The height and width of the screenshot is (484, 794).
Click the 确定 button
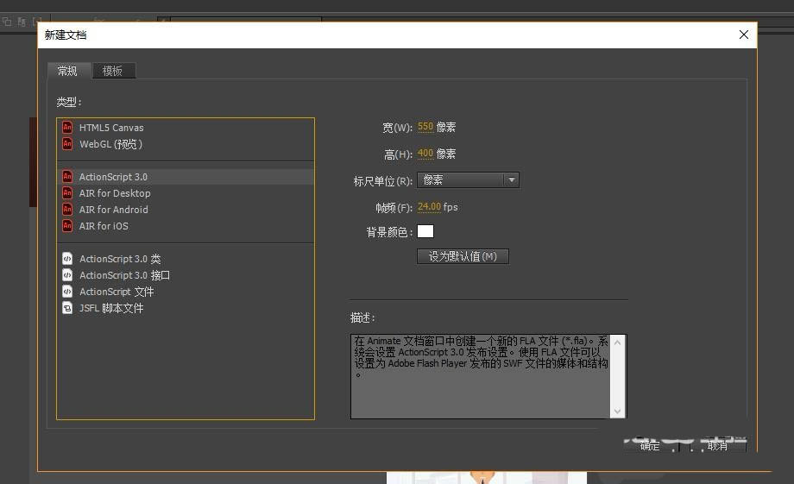click(x=650, y=445)
